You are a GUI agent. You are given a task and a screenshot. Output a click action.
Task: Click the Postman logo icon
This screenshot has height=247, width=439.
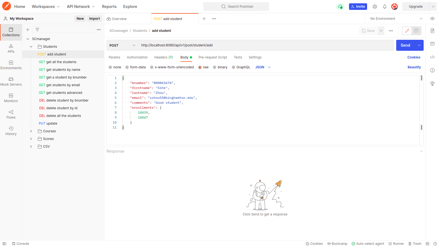pyautogui.click(x=7, y=6)
